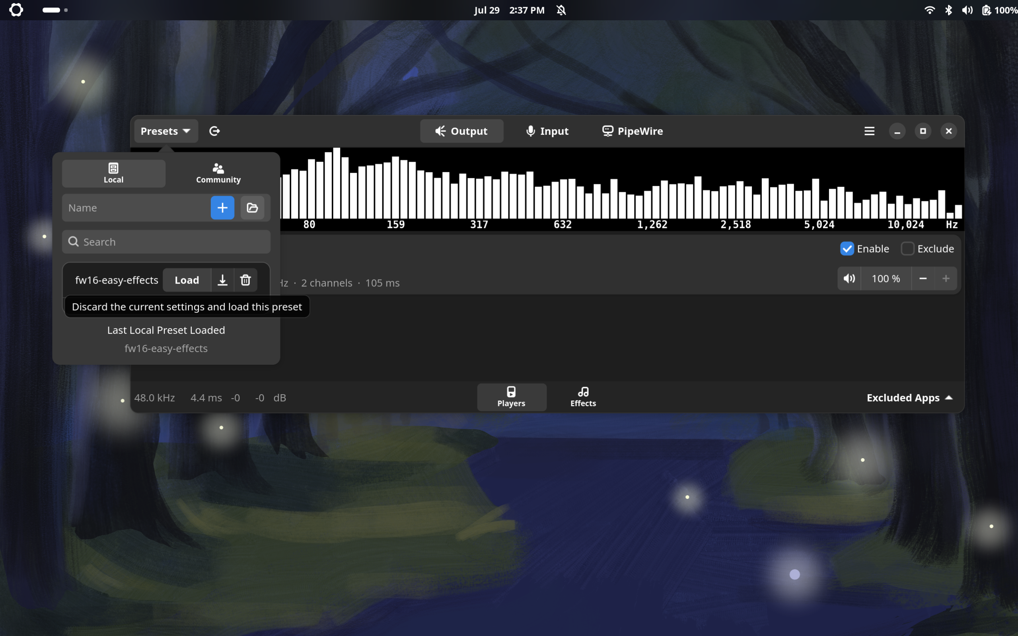This screenshot has height=636, width=1018.
Task: Decrease player volume with the minus button
Action: point(923,278)
